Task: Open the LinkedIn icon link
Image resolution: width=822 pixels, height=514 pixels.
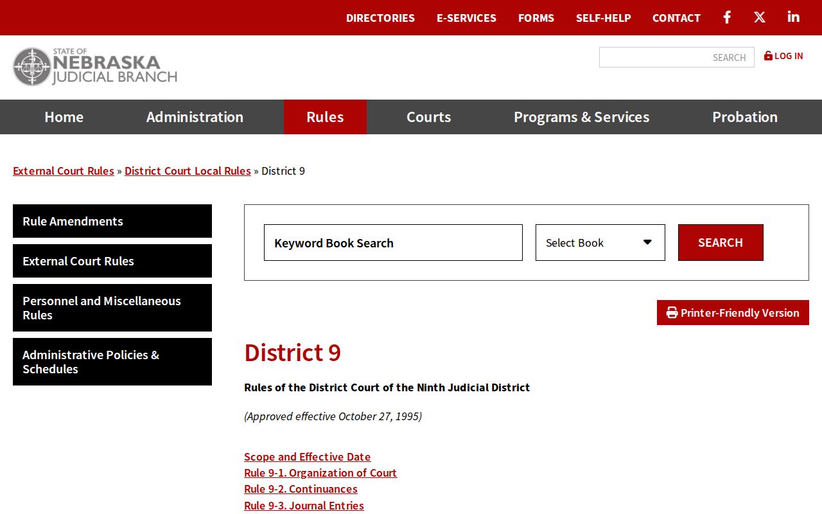Action: 794,17
